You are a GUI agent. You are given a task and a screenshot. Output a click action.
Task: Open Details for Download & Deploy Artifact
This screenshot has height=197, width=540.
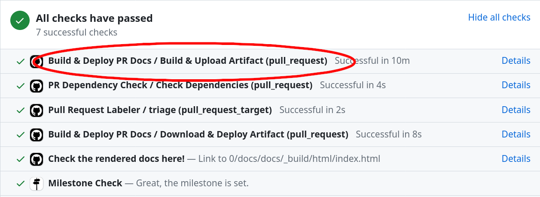(x=516, y=134)
